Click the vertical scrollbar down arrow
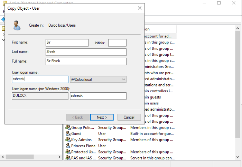Viewport: 242px width, 167px height. pos(238,157)
